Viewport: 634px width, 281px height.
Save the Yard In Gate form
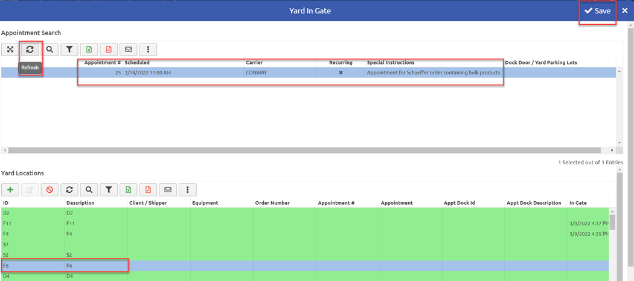point(598,11)
